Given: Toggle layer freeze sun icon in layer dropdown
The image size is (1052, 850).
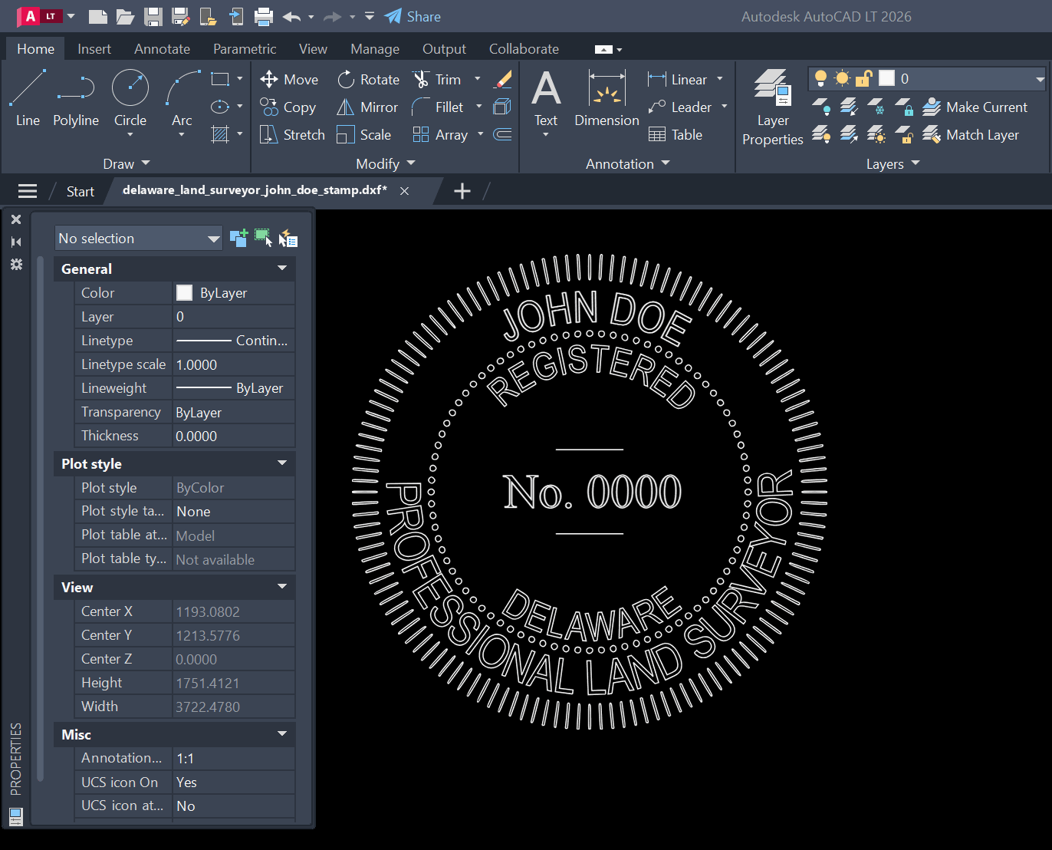Looking at the screenshot, I should tap(842, 78).
